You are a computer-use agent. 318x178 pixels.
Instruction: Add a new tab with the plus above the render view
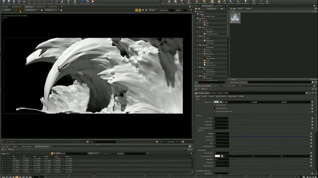62,6
